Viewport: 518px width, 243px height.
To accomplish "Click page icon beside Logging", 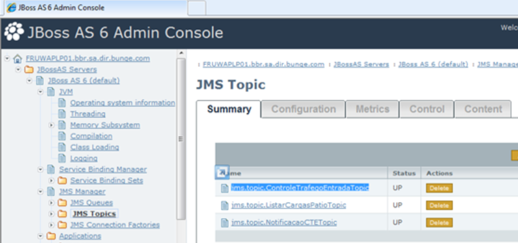I will 62,158.
